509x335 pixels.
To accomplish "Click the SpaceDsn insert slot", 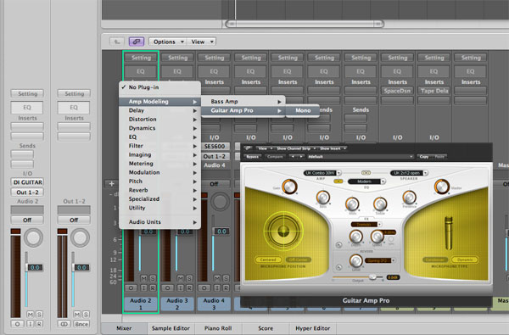I will pos(397,91).
